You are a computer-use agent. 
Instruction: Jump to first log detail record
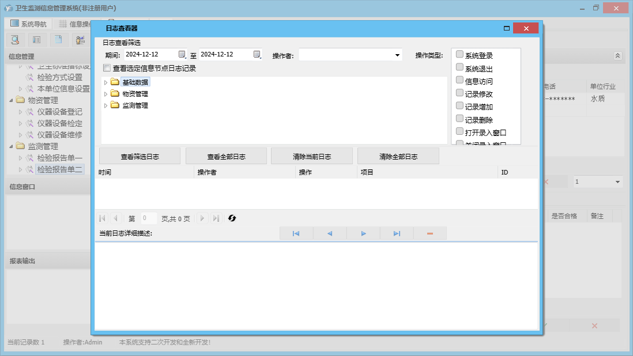tap(296, 233)
